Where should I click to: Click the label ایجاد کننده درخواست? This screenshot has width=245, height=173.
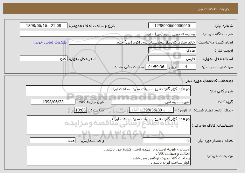(215, 42)
